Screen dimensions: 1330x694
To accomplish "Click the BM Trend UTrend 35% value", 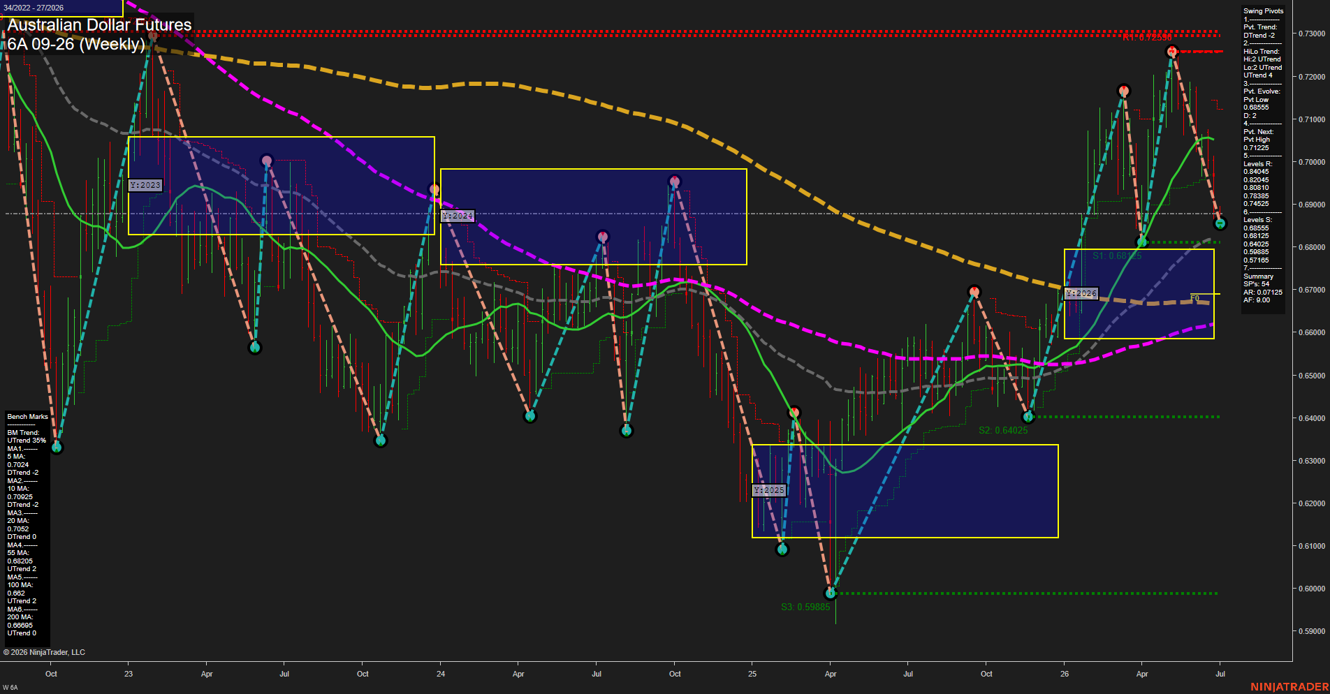I will 27,441.
